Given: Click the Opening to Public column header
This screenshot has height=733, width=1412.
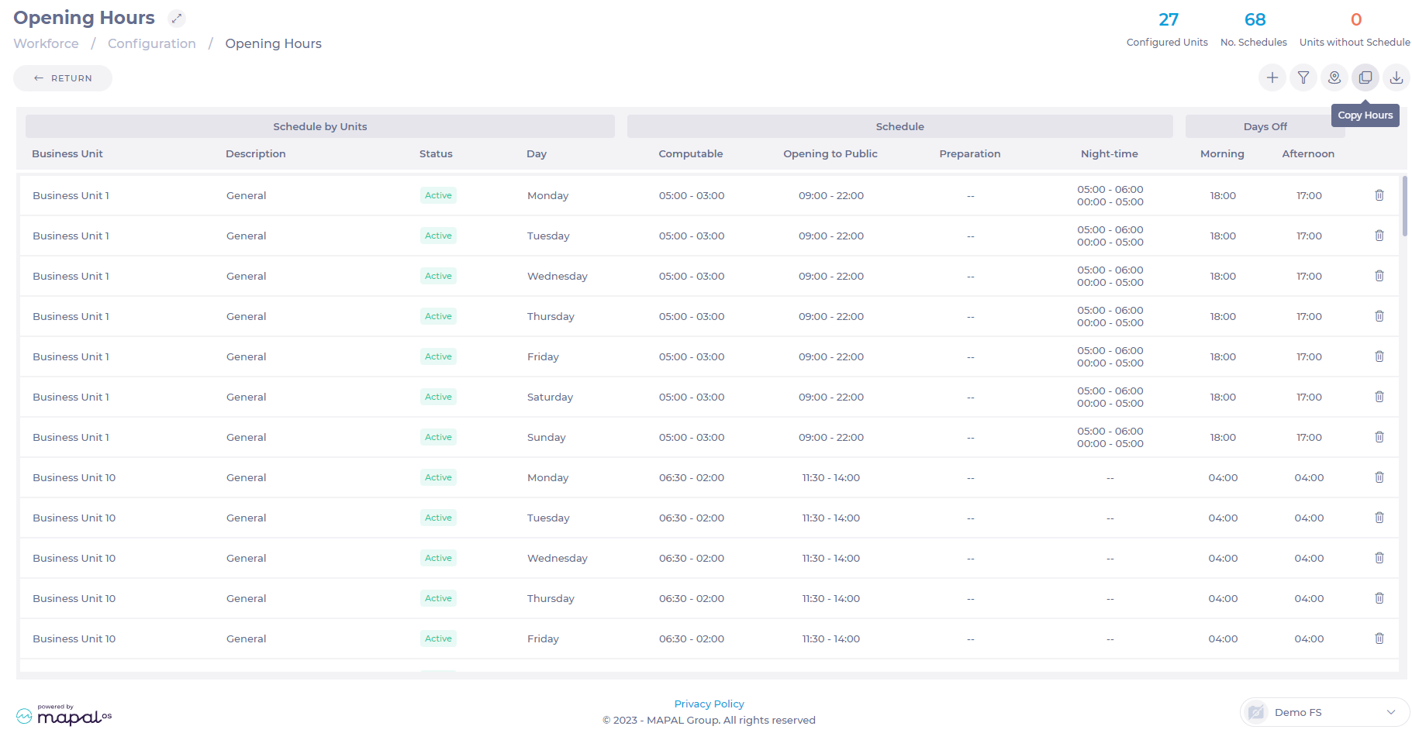Looking at the screenshot, I should 830,153.
